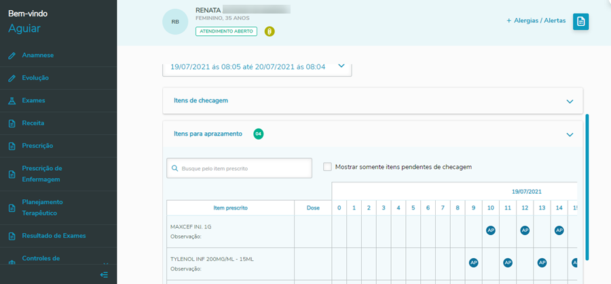
Task: Click the + Alergias / Alertas link
Action: point(536,20)
